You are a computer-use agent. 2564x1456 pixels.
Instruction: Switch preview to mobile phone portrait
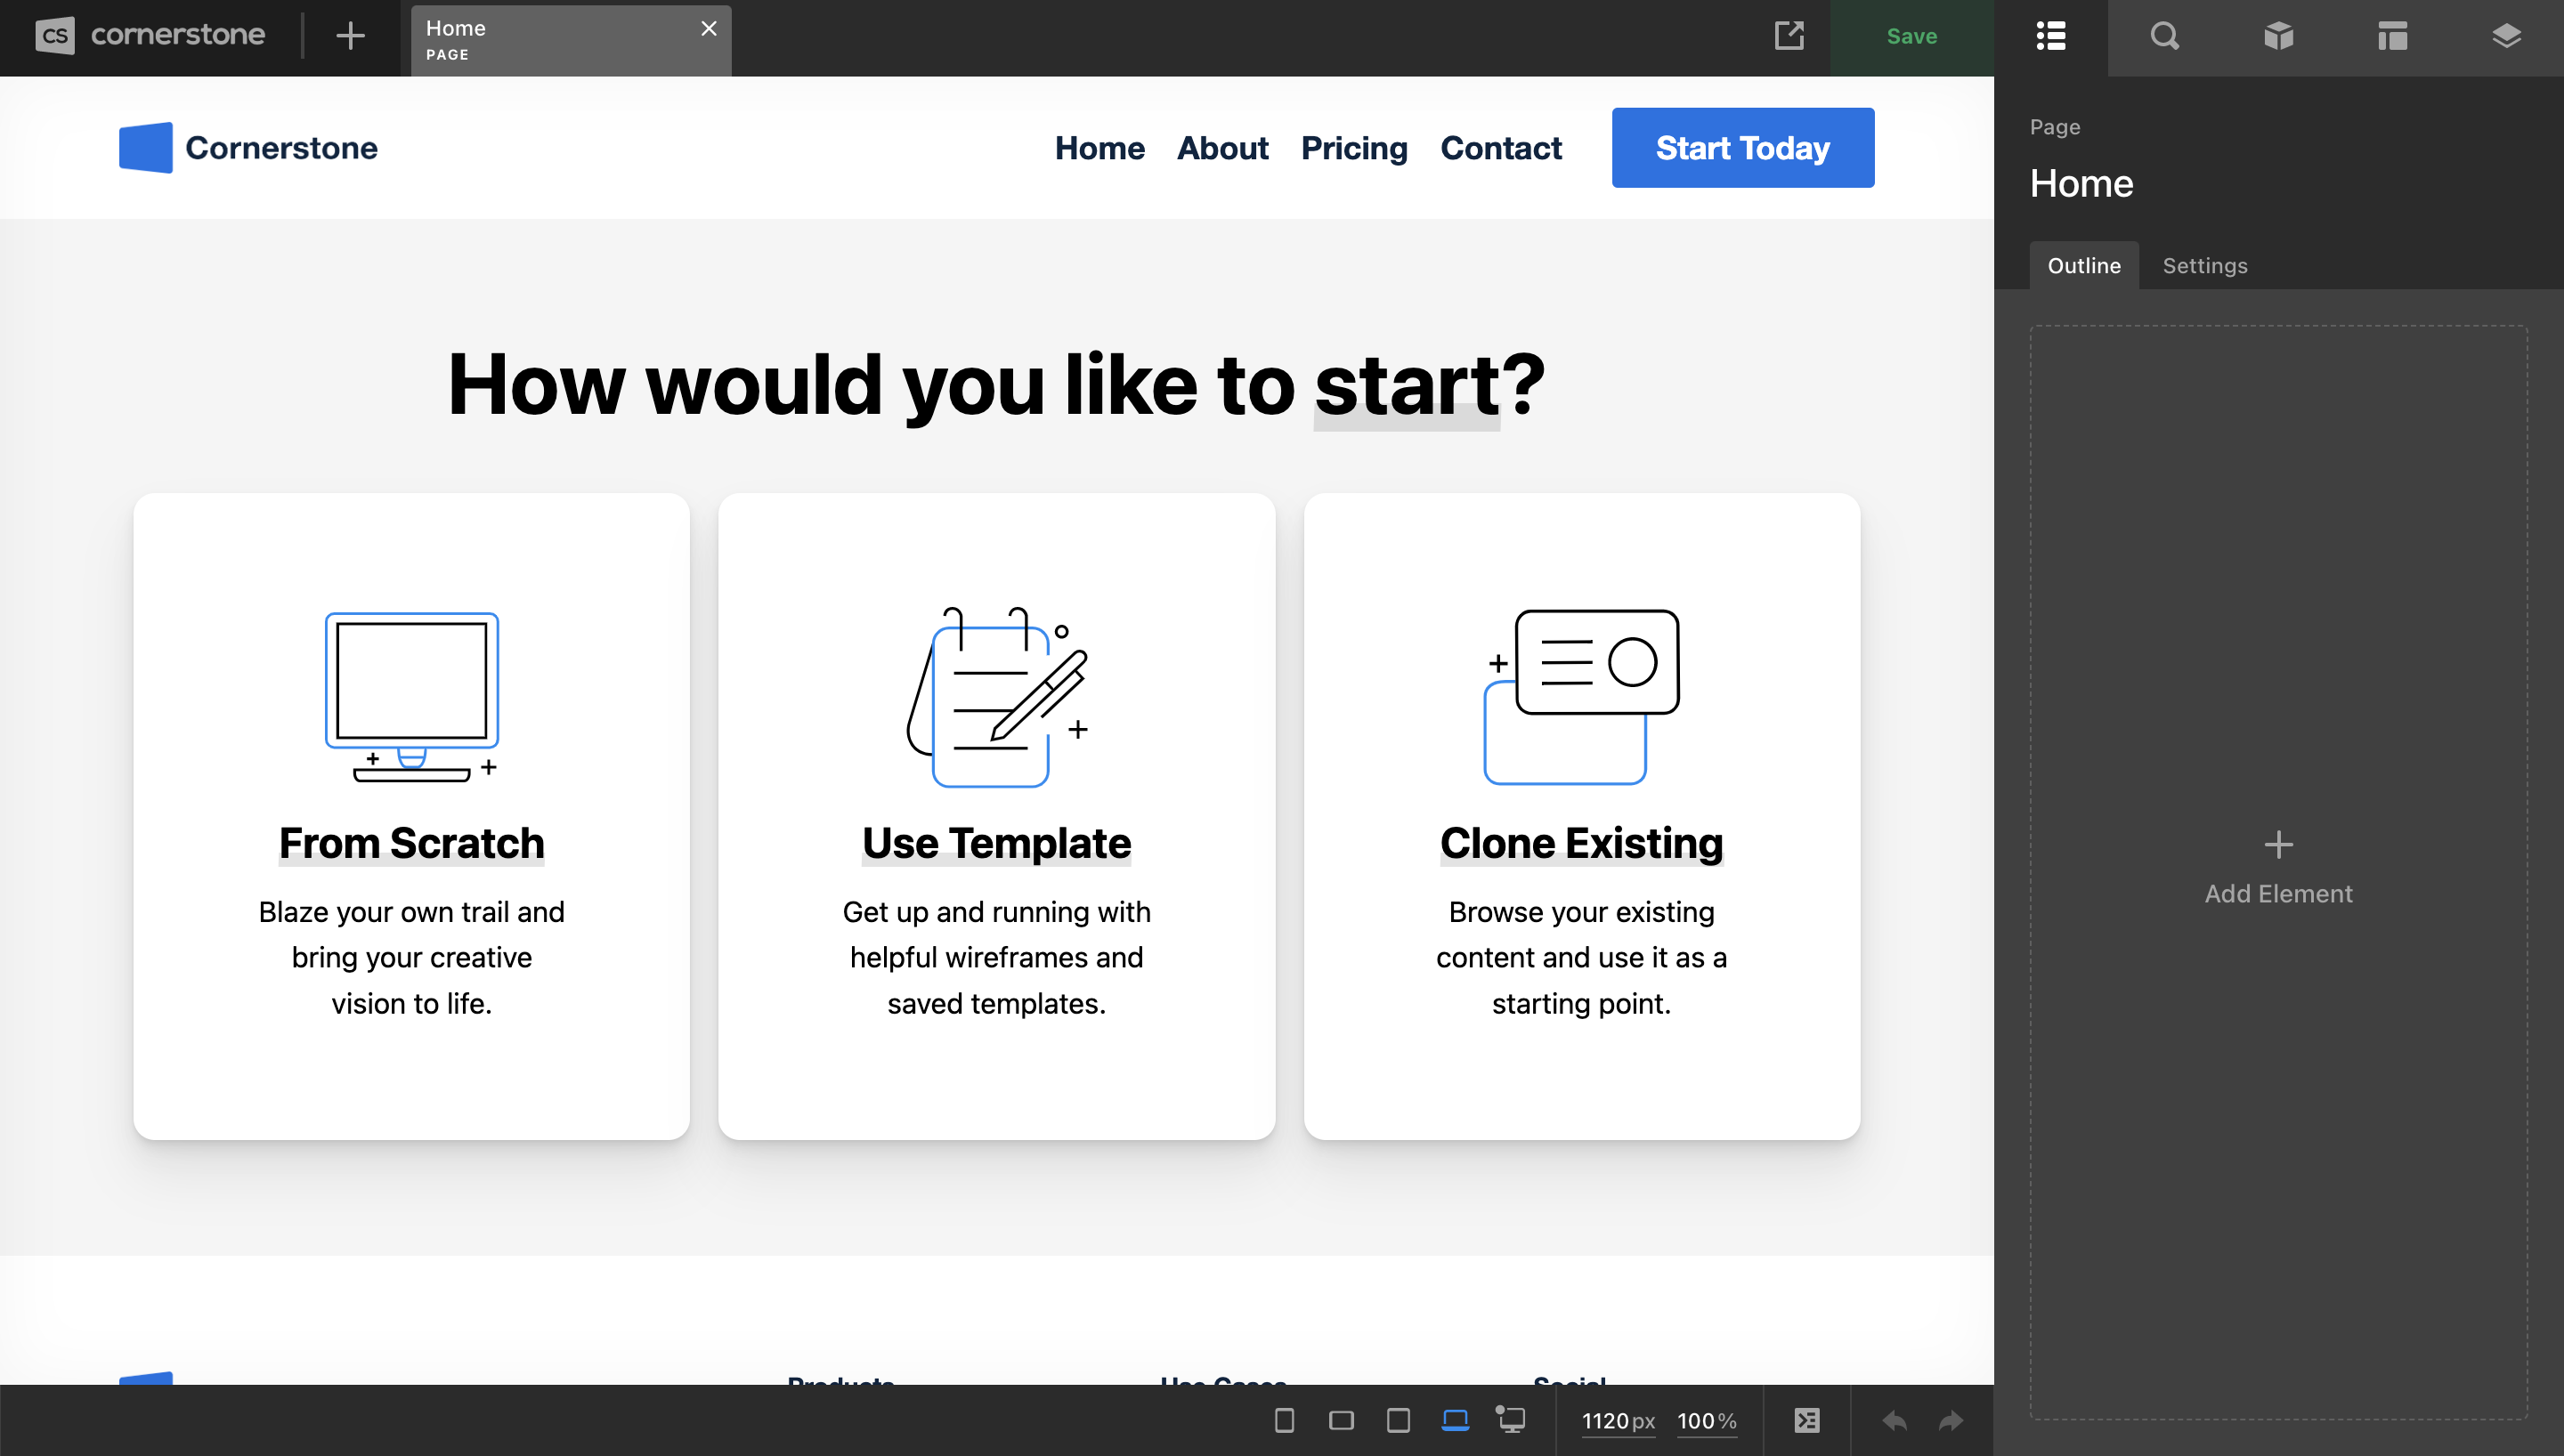[1284, 1420]
